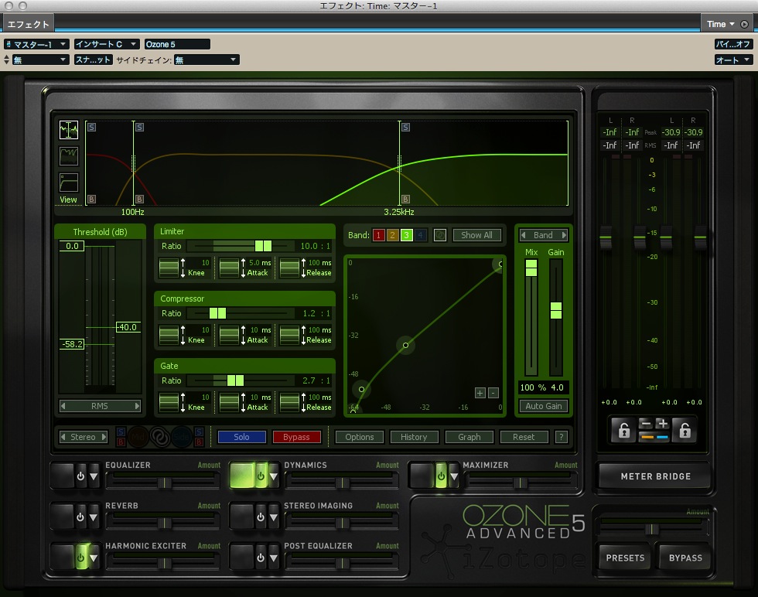This screenshot has height=597, width=758.
Task: Open the インサート C insert dropdown
Action: (x=107, y=44)
